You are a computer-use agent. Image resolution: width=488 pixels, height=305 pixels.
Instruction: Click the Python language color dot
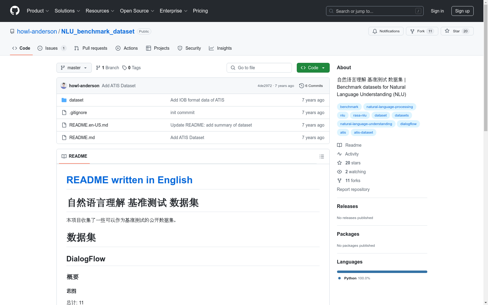point(339,278)
